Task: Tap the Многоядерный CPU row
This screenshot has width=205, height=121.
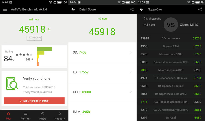Action: click(171, 70)
